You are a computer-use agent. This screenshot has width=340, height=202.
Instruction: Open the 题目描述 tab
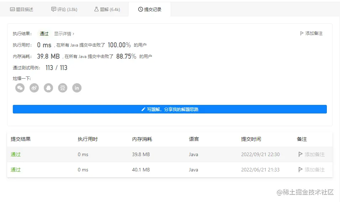coord(22,9)
